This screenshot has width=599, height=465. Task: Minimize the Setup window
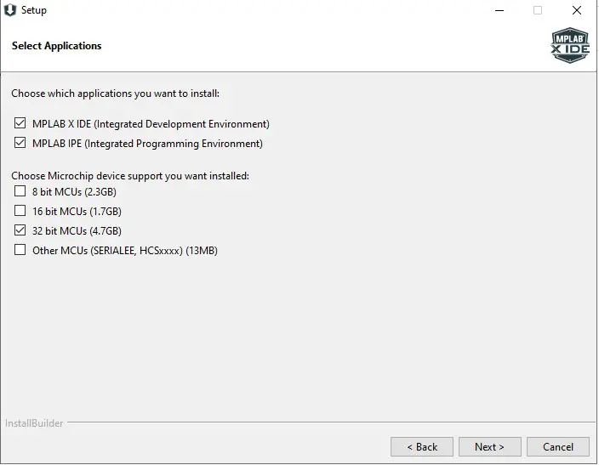click(499, 10)
